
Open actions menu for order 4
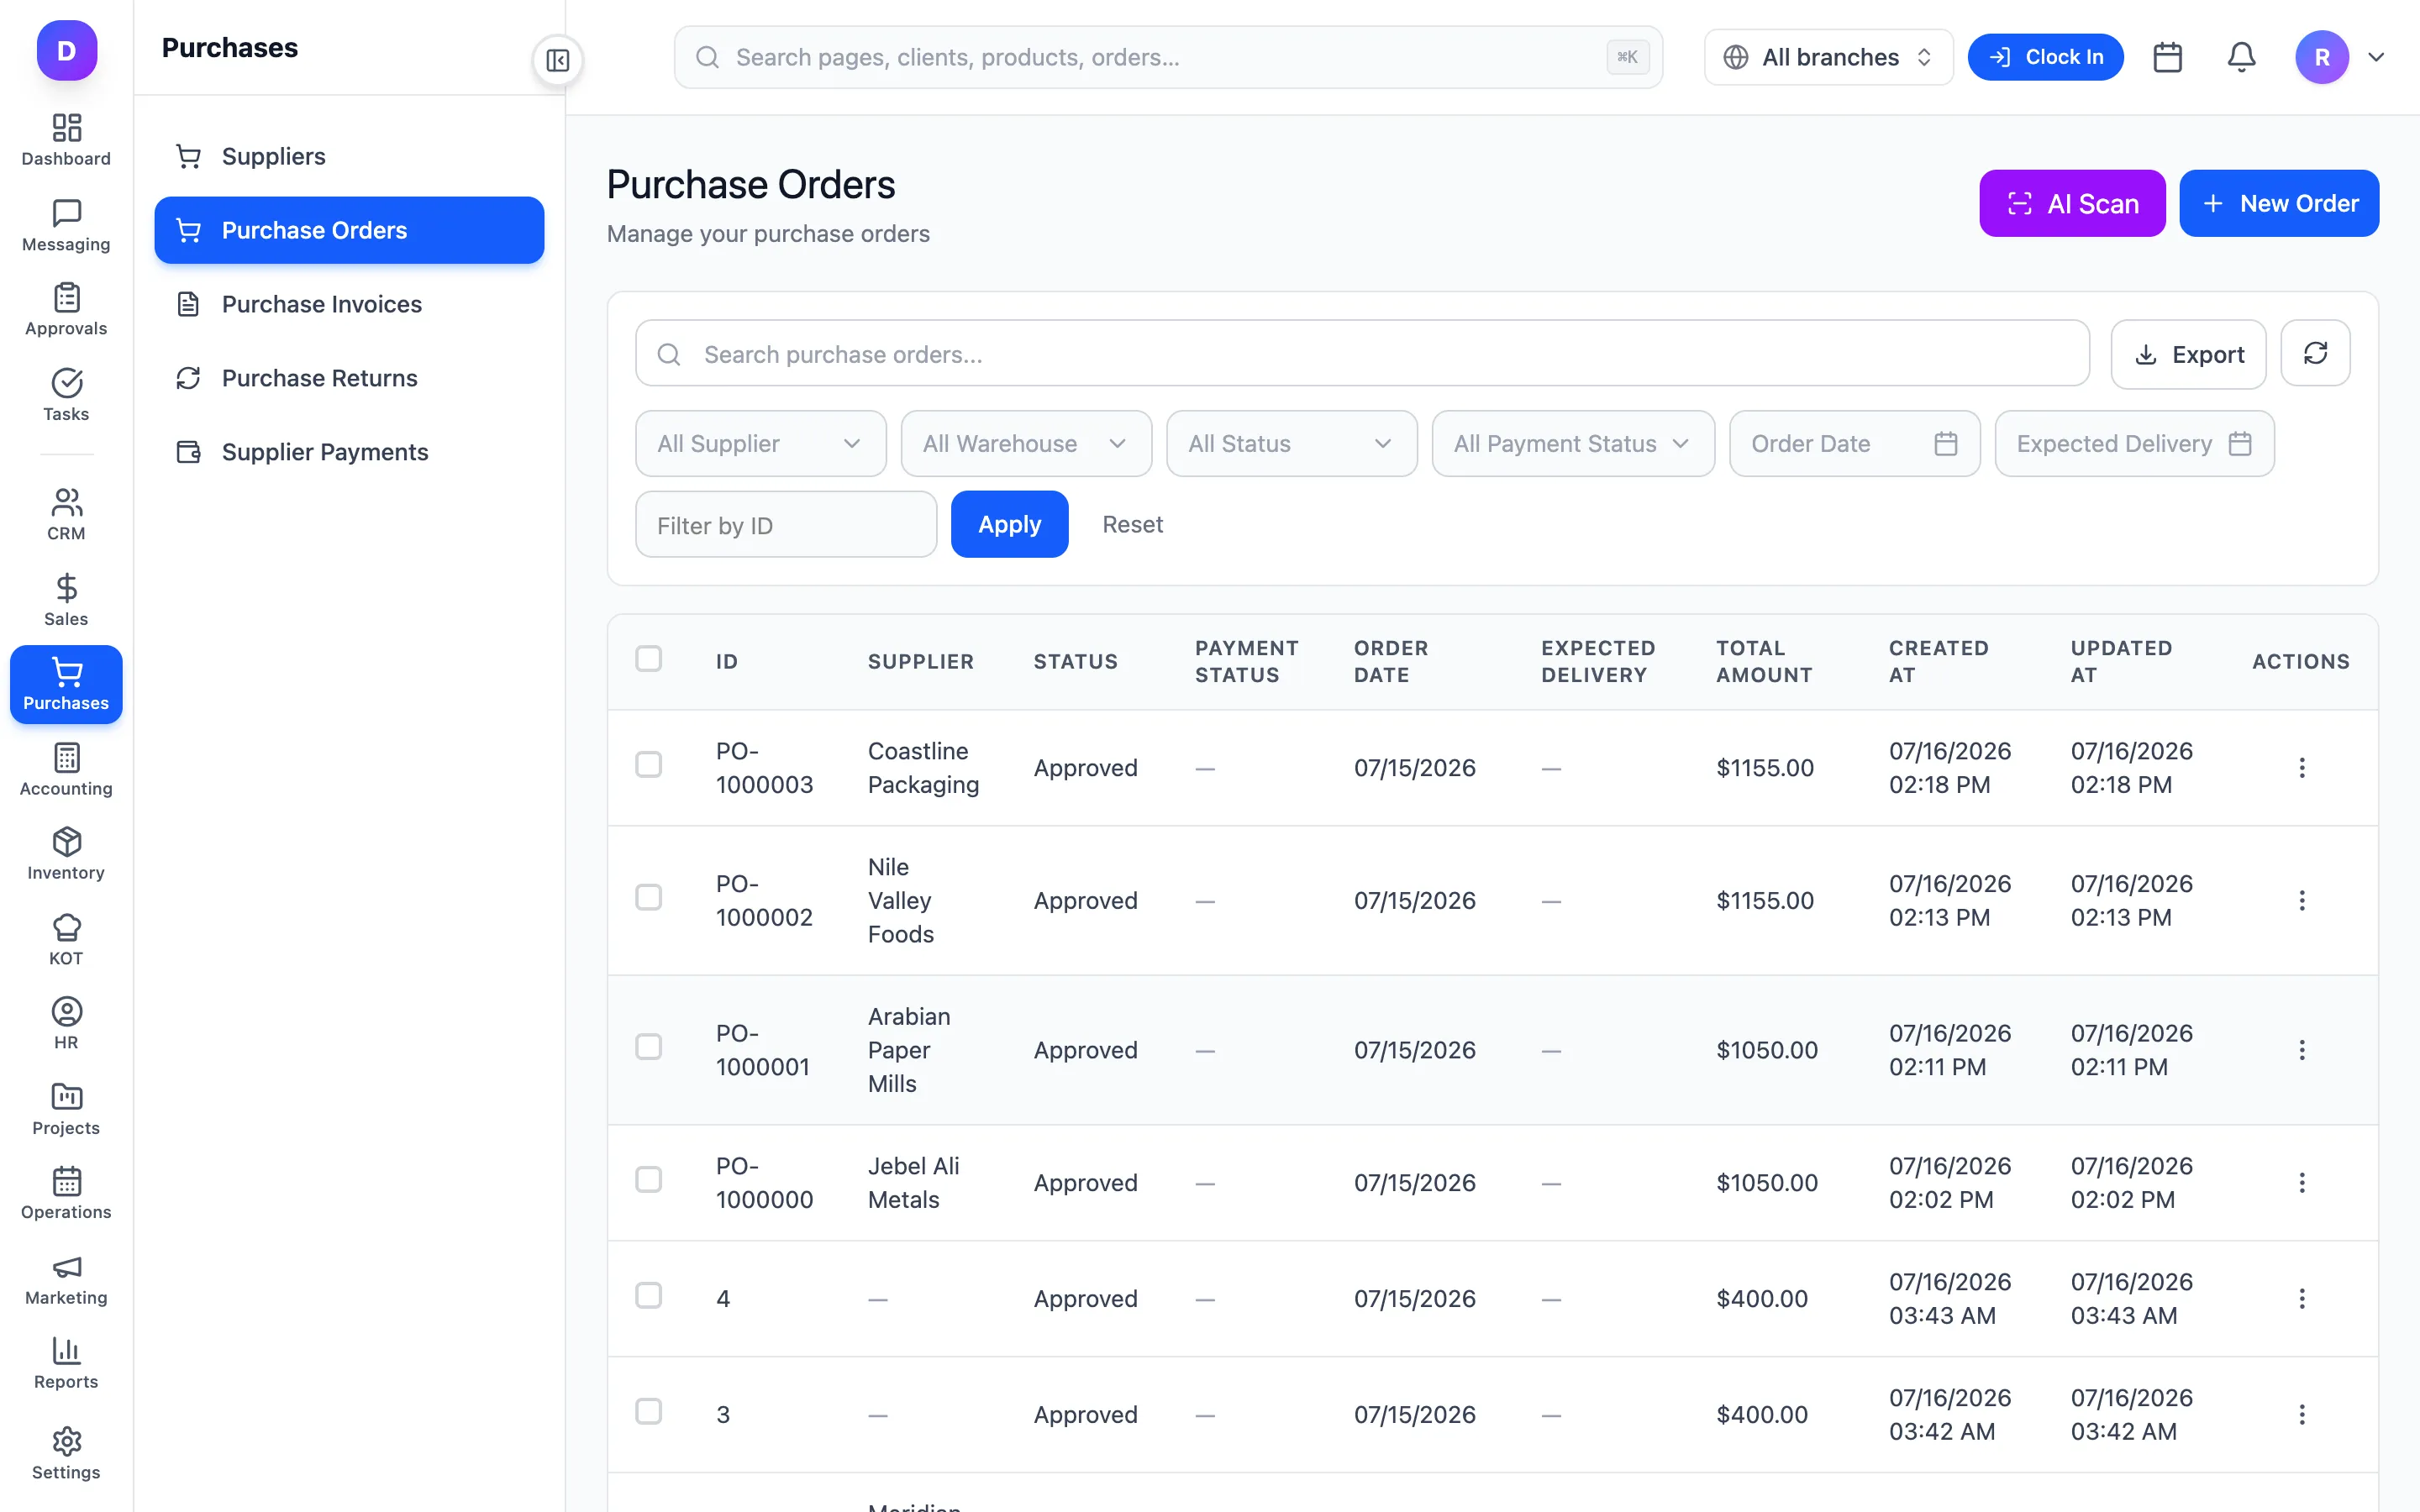(2301, 1299)
